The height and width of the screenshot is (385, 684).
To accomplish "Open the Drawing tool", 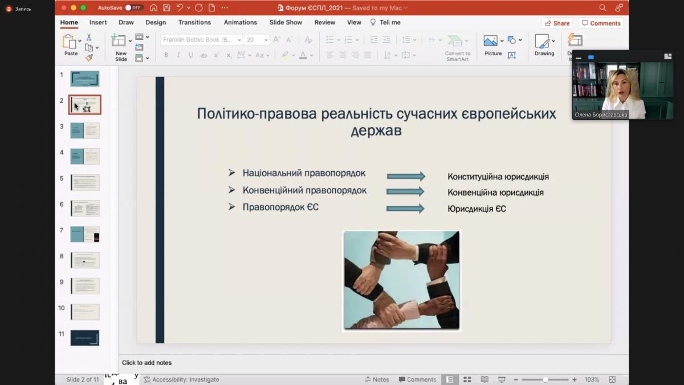I will coord(543,41).
